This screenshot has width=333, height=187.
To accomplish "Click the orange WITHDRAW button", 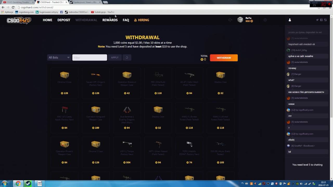I will point(224,58).
